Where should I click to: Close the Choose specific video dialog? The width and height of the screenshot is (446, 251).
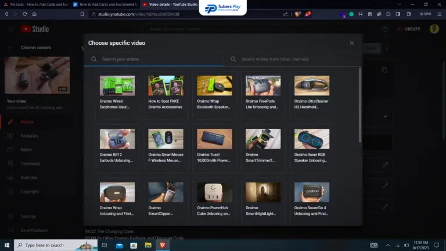coord(351,42)
